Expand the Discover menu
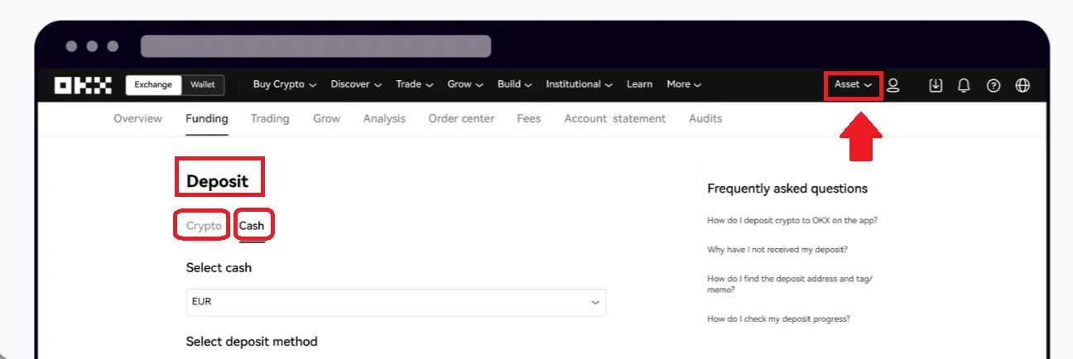The width and height of the screenshot is (1073, 359). point(356,84)
